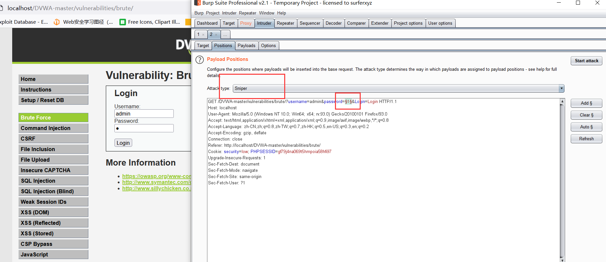Open the Window menu
The width and height of the screenshot is (606, 262).
[266, 13]
